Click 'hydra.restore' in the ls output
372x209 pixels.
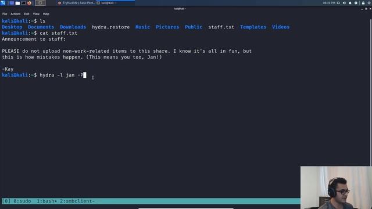coord(111,27)
